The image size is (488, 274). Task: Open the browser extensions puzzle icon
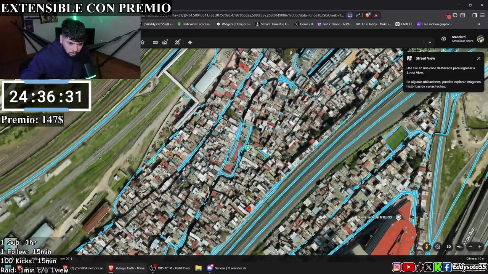click(455, 15)
